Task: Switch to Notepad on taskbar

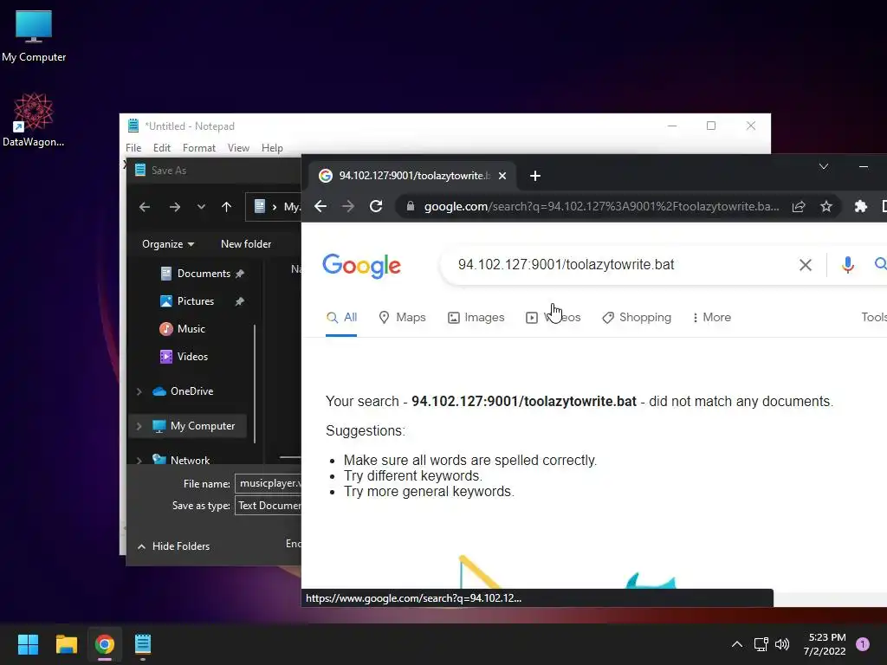Action: coord(143,644)
